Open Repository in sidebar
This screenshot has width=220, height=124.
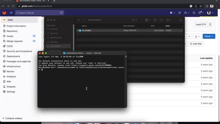[x=12, y=31]
